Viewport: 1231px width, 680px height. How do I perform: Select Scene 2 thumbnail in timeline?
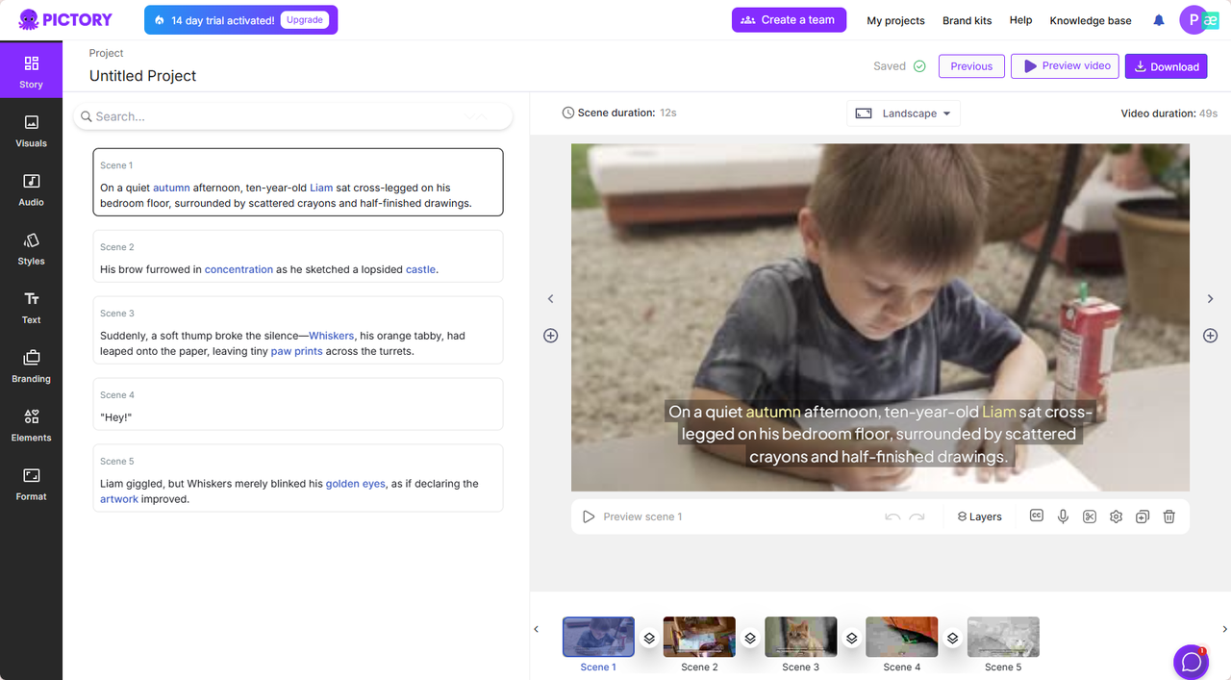(699, 637)
